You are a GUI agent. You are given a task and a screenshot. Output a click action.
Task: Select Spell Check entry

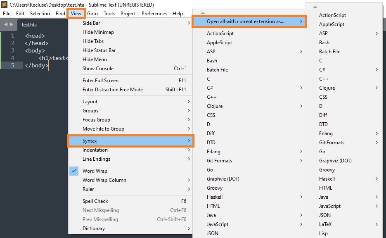point(95,201)
